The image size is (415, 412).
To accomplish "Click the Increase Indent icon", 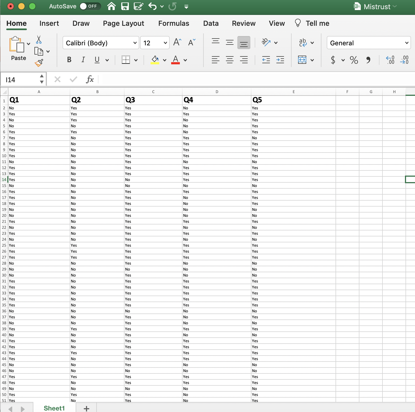I will [280, 60].
